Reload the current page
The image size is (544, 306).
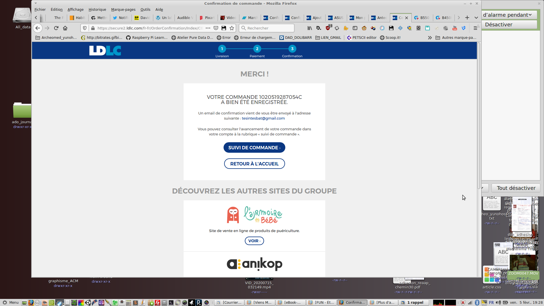pos(56,28)
